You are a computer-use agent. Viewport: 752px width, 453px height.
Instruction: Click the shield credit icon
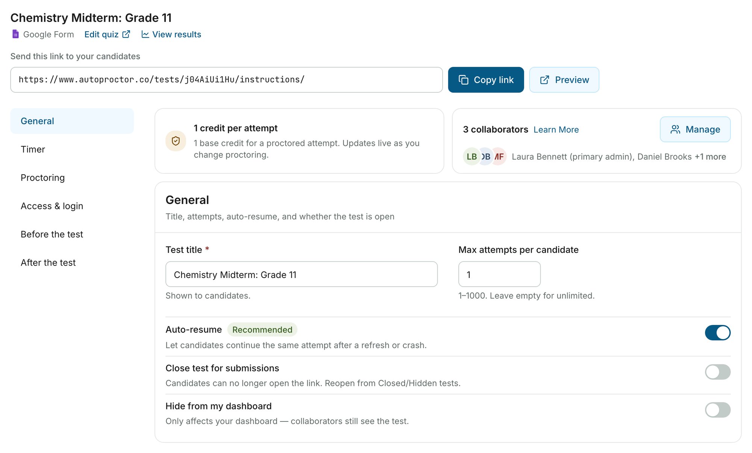point(176,141)
